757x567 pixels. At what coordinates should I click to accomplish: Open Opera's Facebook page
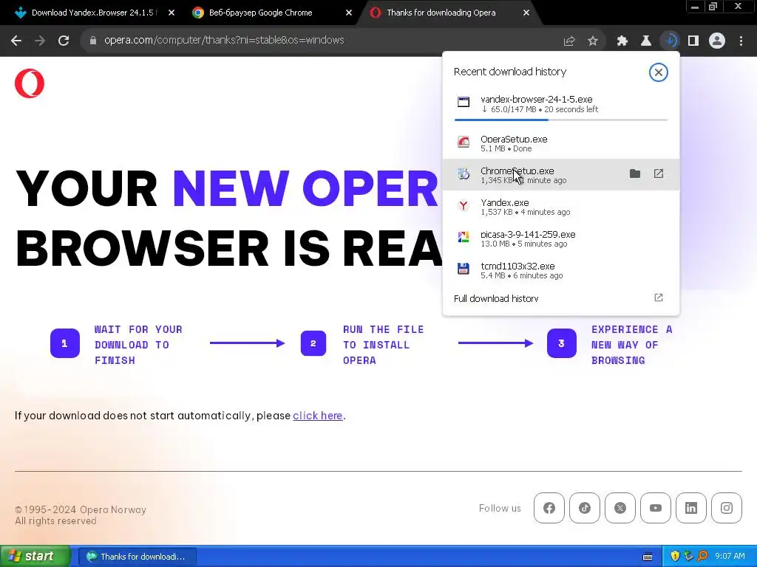pos(549,508)
